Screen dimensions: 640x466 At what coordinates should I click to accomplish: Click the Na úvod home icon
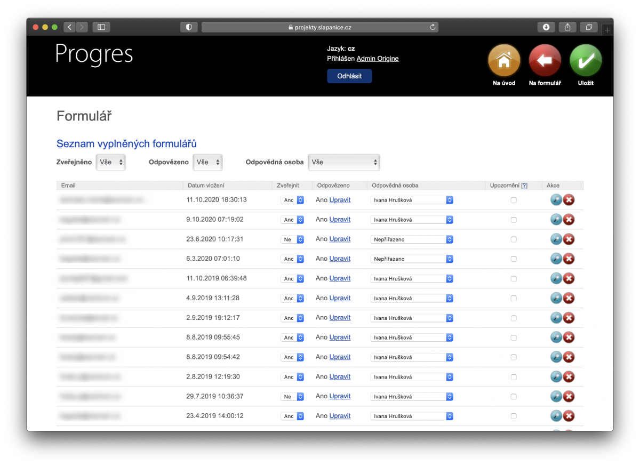(503, 60)
